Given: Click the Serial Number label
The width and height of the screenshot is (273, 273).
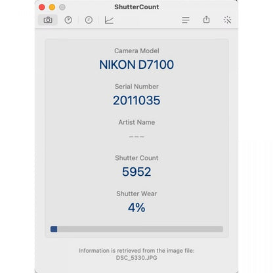Looking at the screenshot, I should 136,87.
